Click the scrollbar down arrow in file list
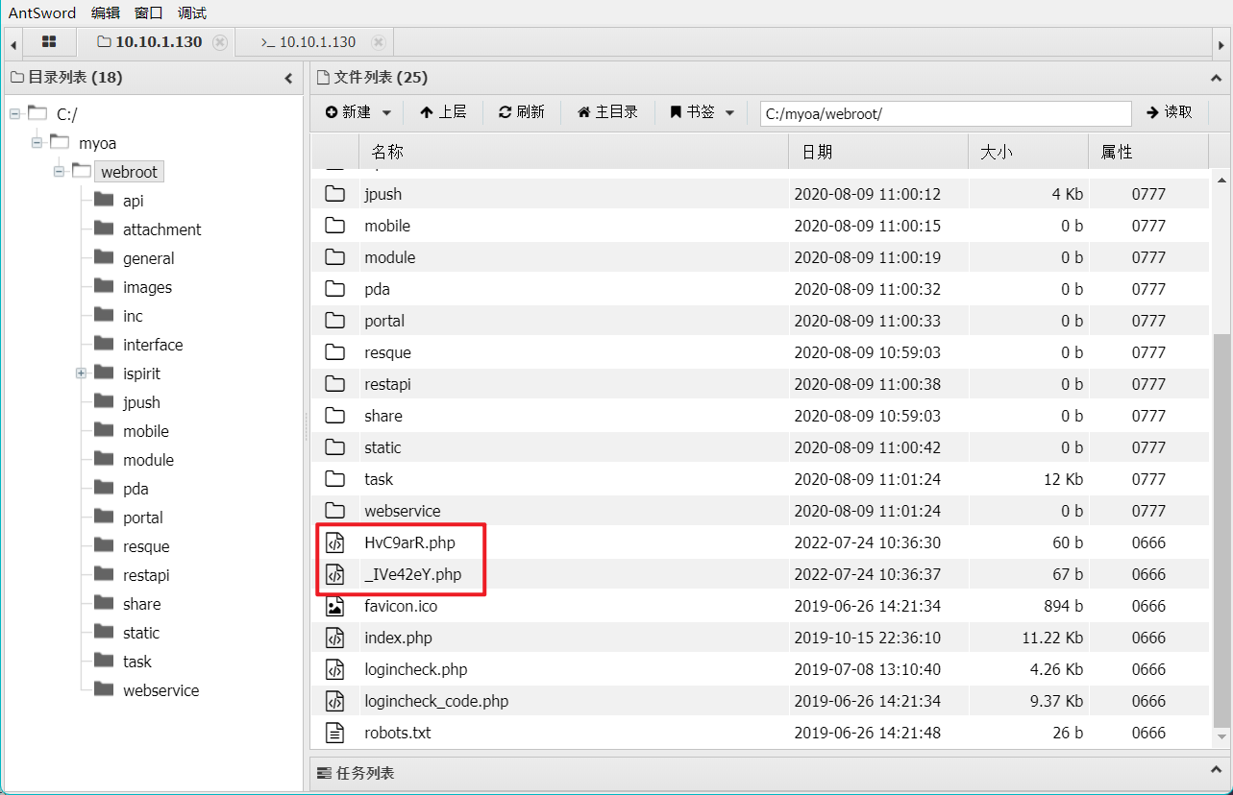1233x795 pixels. (1221, 737)
